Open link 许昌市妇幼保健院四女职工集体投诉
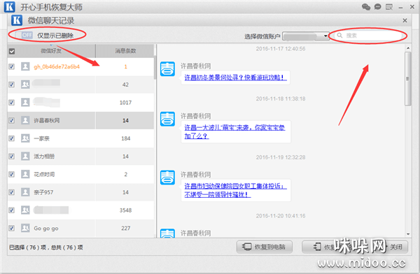 point(235,190)
